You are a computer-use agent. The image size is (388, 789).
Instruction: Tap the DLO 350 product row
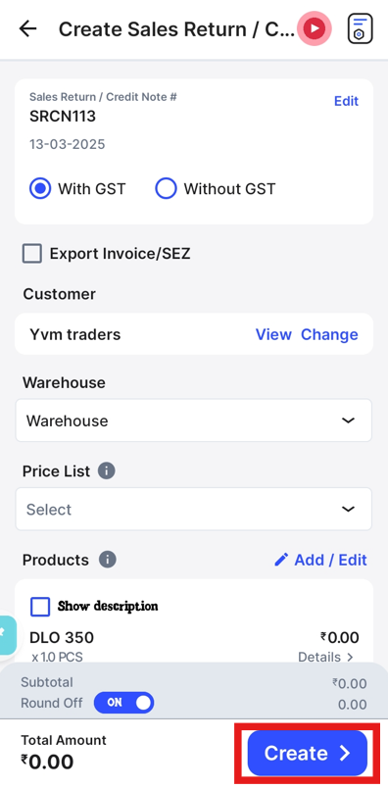pyautogui.click(x=194, y=646)
